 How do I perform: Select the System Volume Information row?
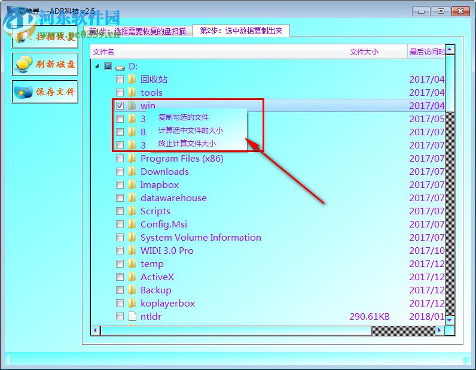pos(267,238)
